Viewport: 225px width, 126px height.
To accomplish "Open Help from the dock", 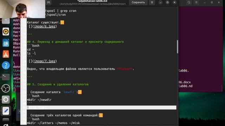I will click(x=6, y=65).
